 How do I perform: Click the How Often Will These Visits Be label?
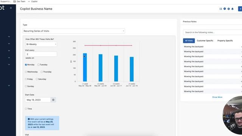point(40,39)
